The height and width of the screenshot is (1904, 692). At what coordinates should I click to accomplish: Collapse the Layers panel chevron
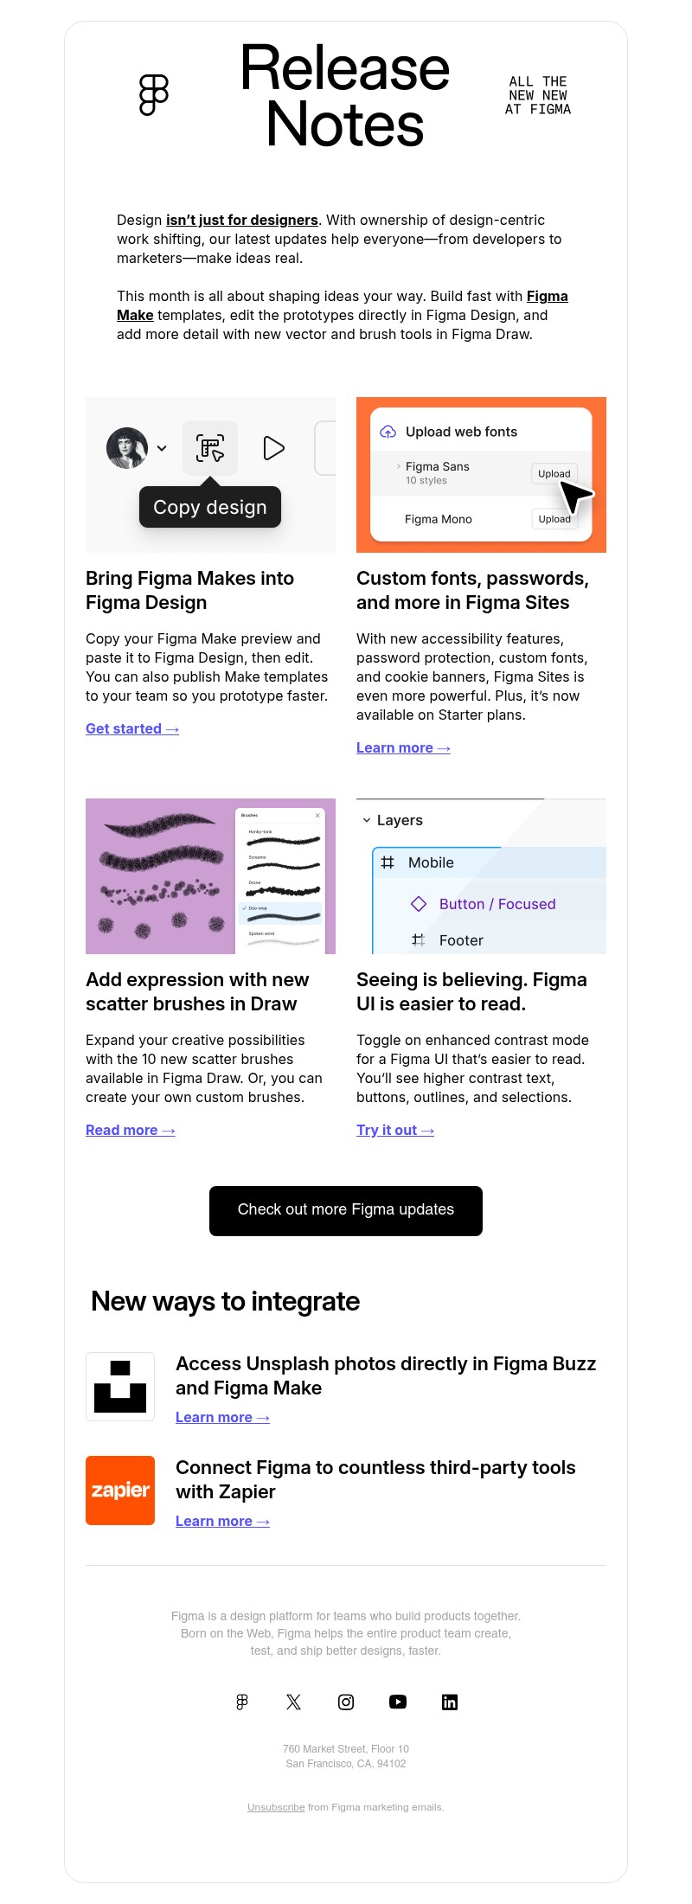coord(367,820)
